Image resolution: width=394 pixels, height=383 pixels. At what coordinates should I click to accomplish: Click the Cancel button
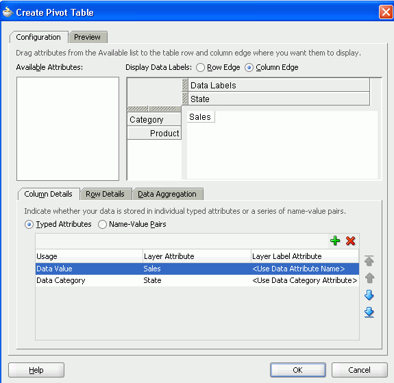tap(359, 370)
